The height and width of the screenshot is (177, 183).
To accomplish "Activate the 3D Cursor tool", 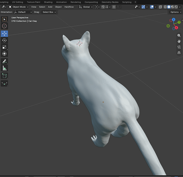I will coord(4,26).
